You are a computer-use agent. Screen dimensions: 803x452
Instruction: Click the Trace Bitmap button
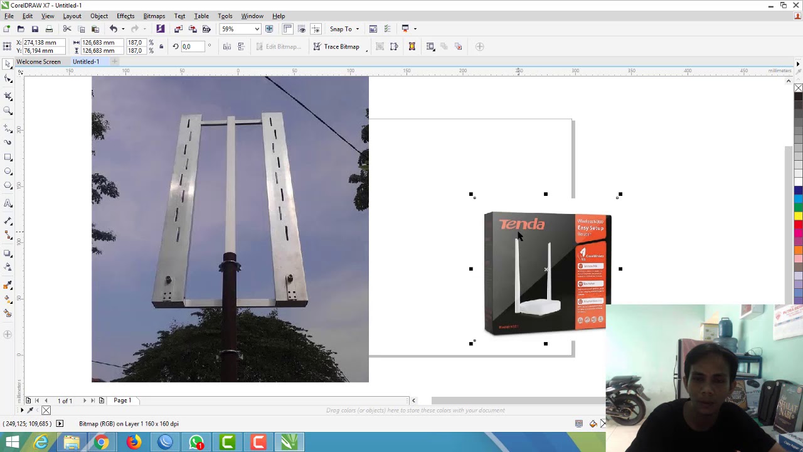[x=336, y=46]
